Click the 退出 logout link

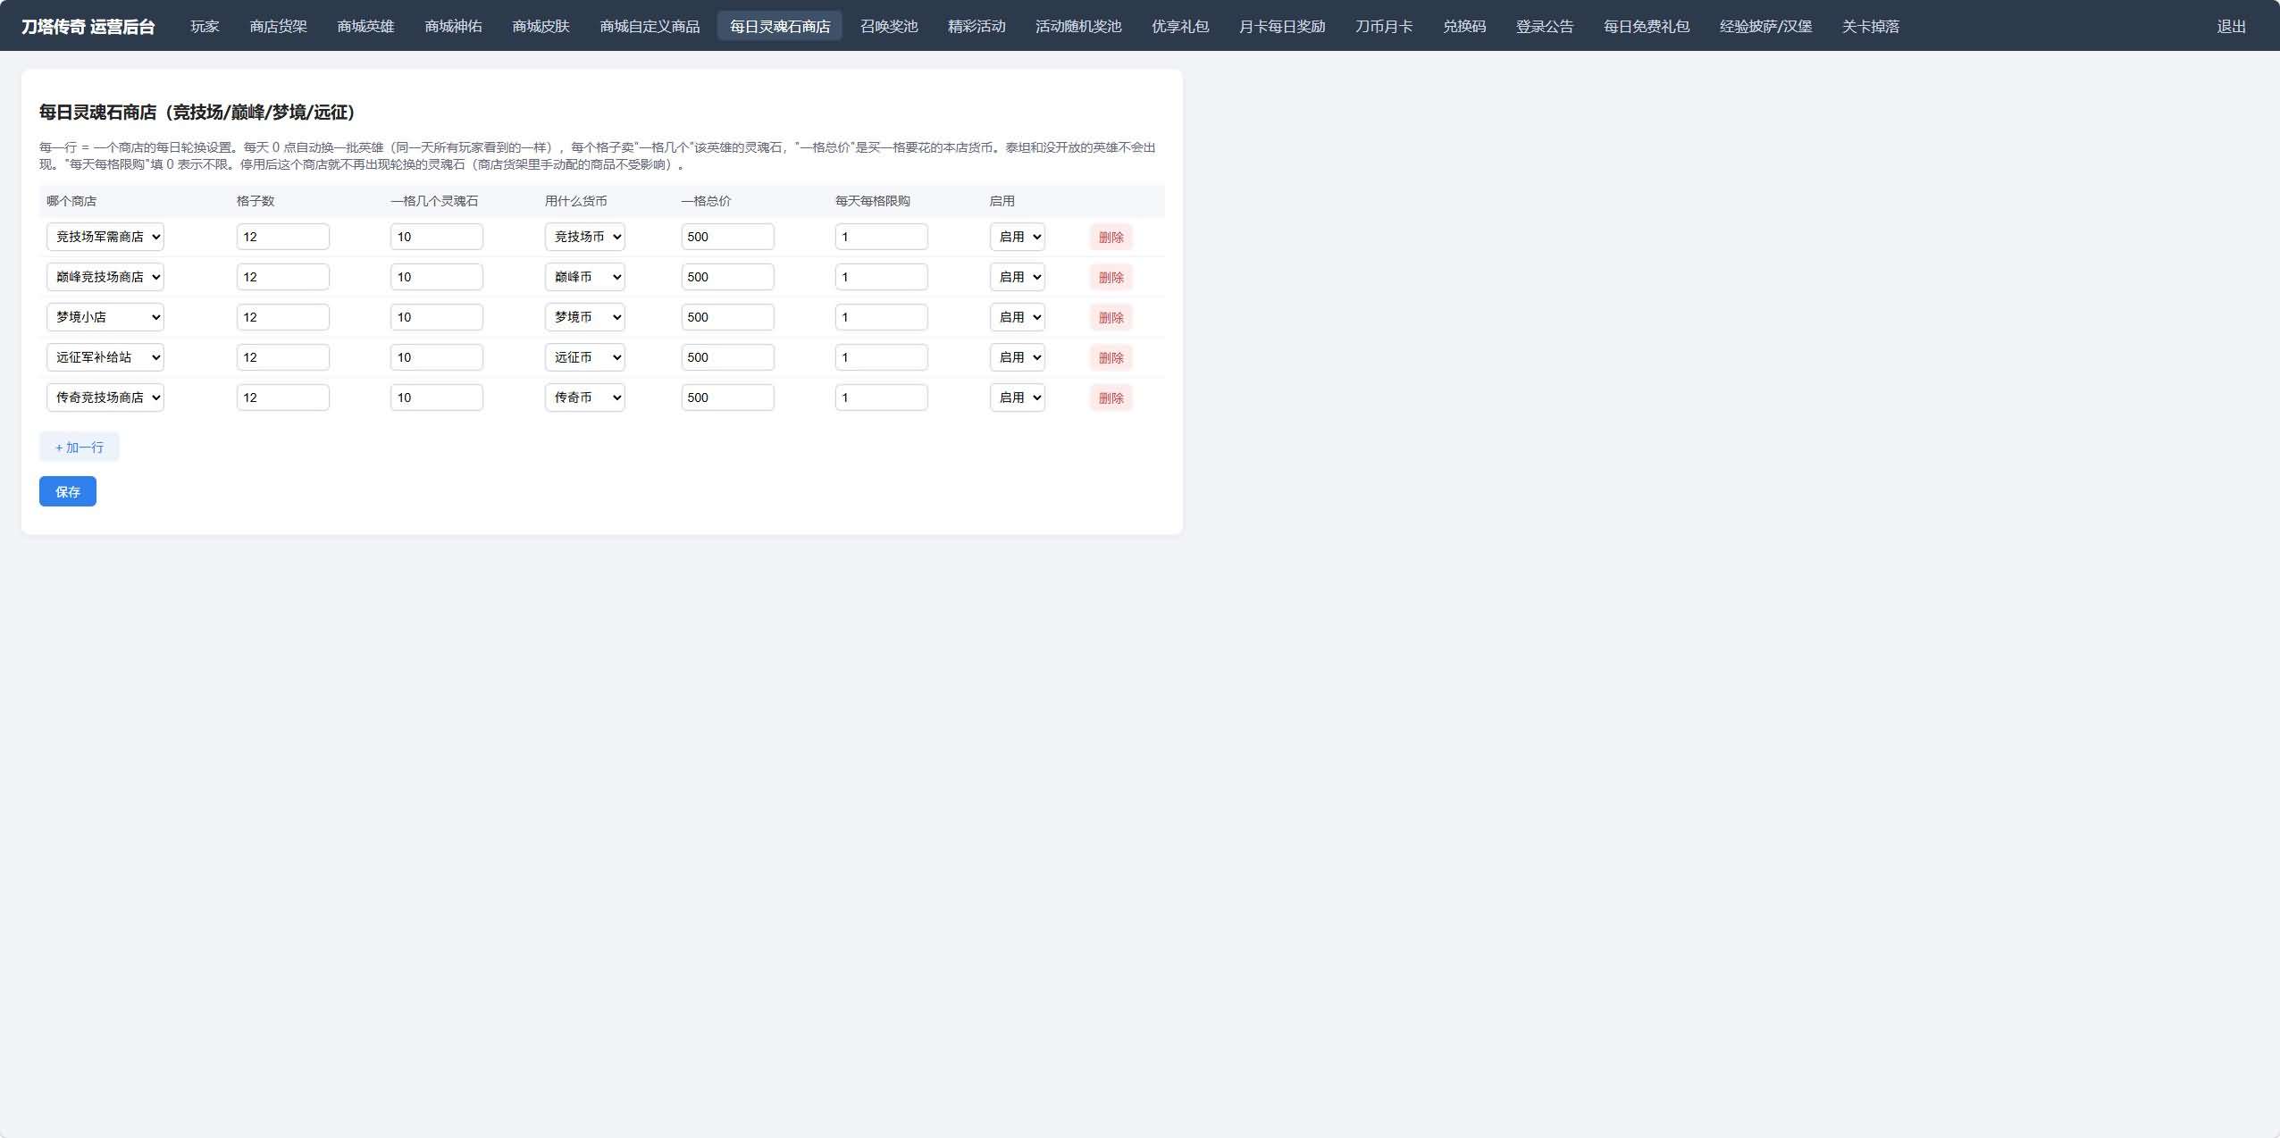pyautogui.click(x=2231, y=26)
